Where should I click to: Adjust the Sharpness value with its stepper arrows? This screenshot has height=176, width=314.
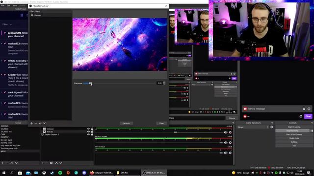(164, 83)
